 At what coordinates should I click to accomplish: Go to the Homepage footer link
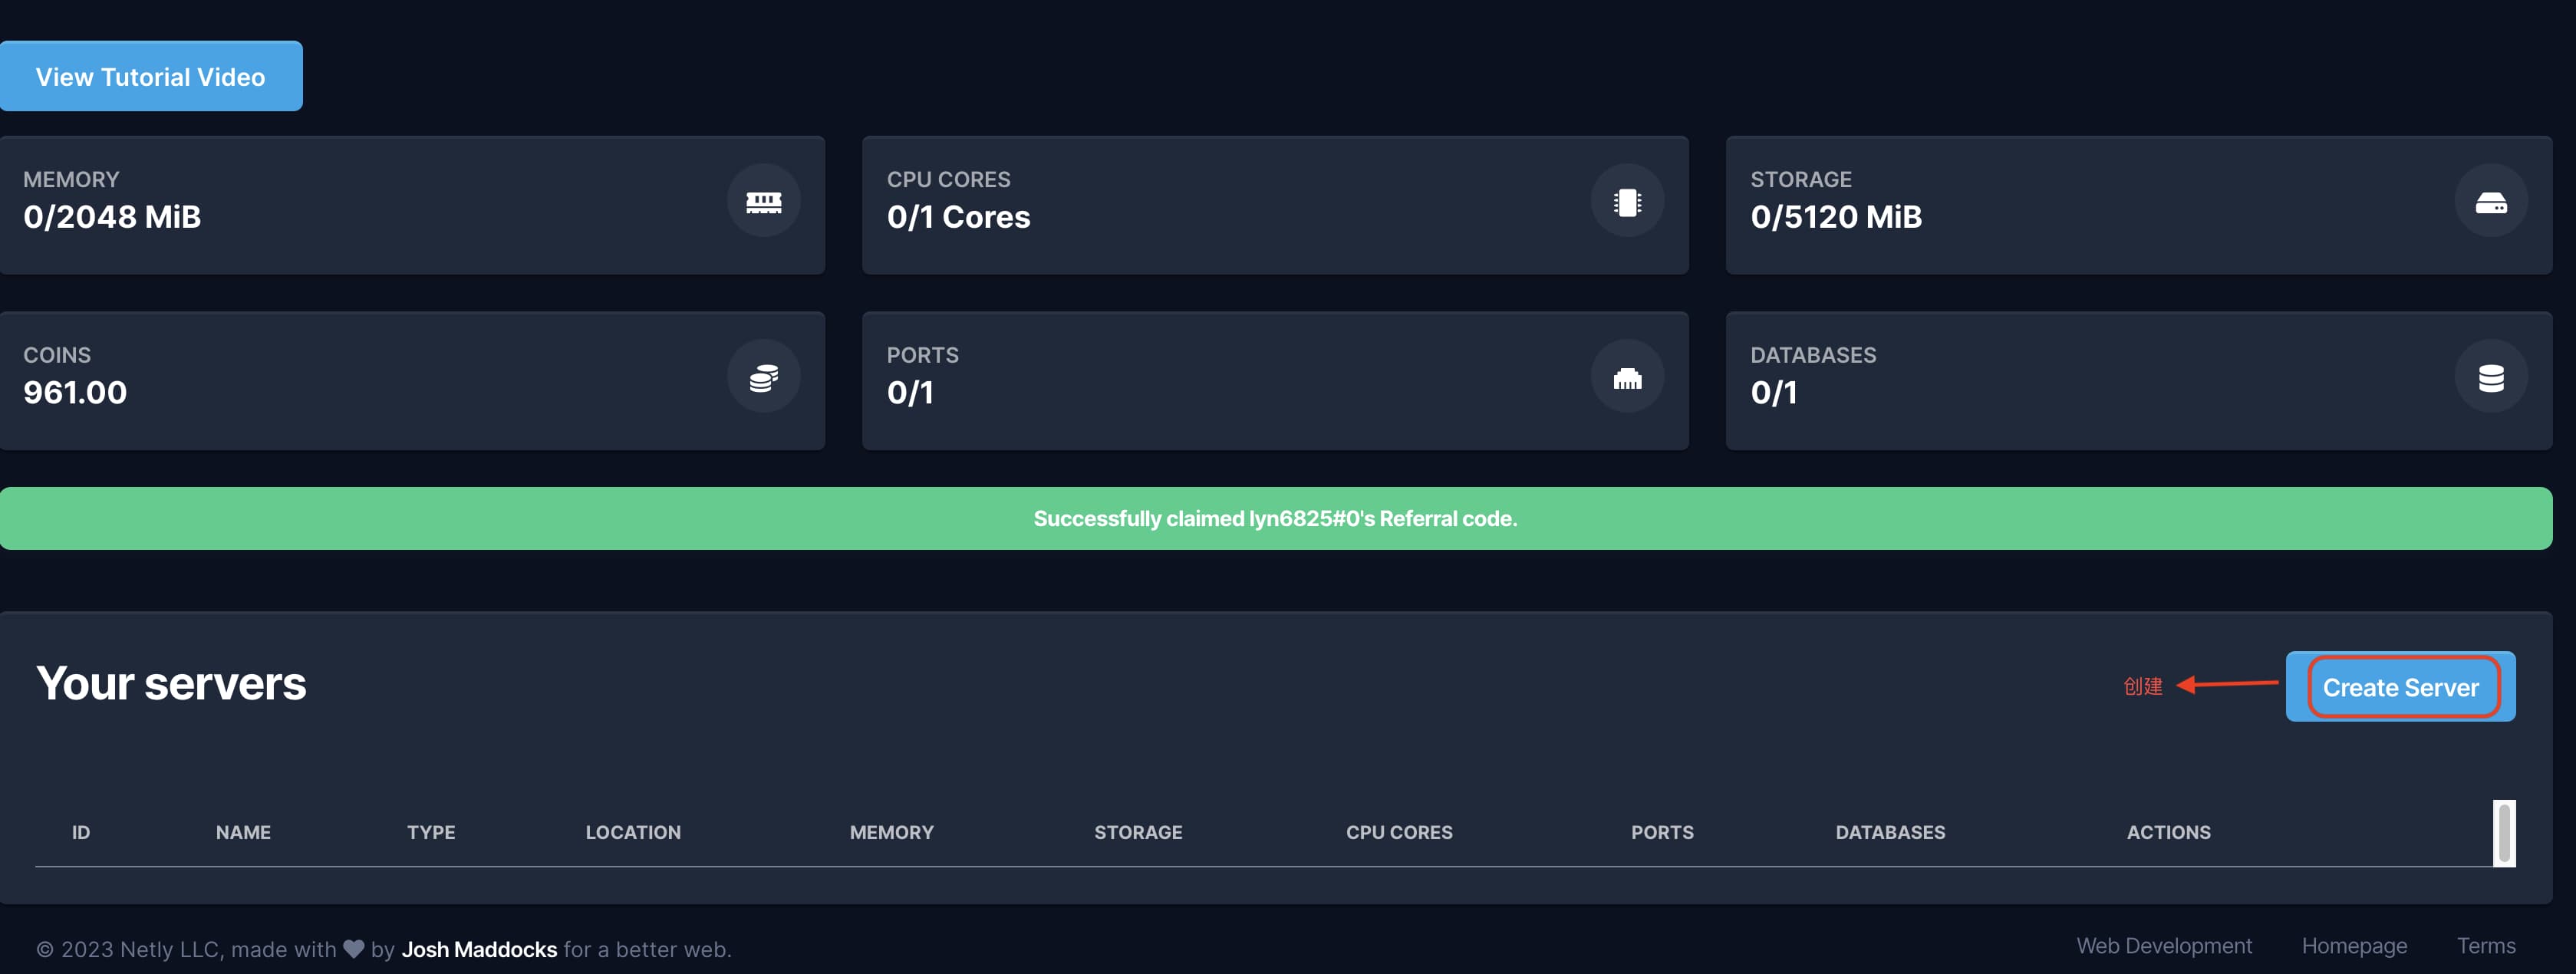pyautogui.click(x=2354, y=946)
